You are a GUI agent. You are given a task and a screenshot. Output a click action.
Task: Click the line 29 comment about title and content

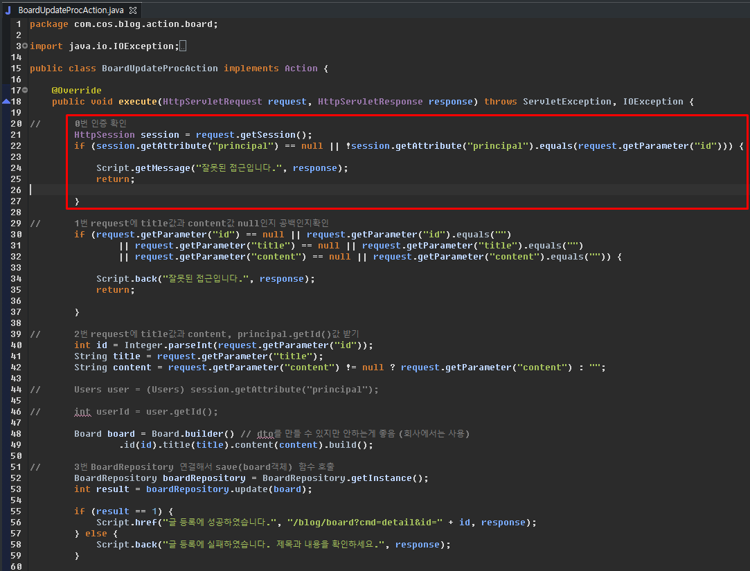(202, 224)
